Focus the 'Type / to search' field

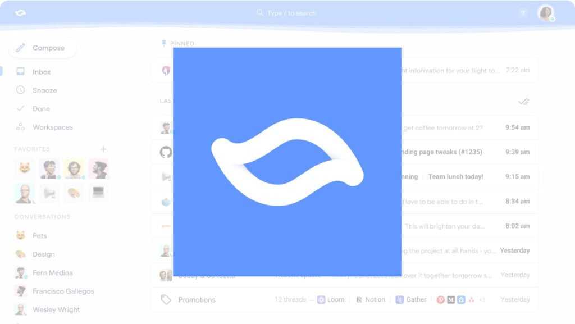coord(287,13)
